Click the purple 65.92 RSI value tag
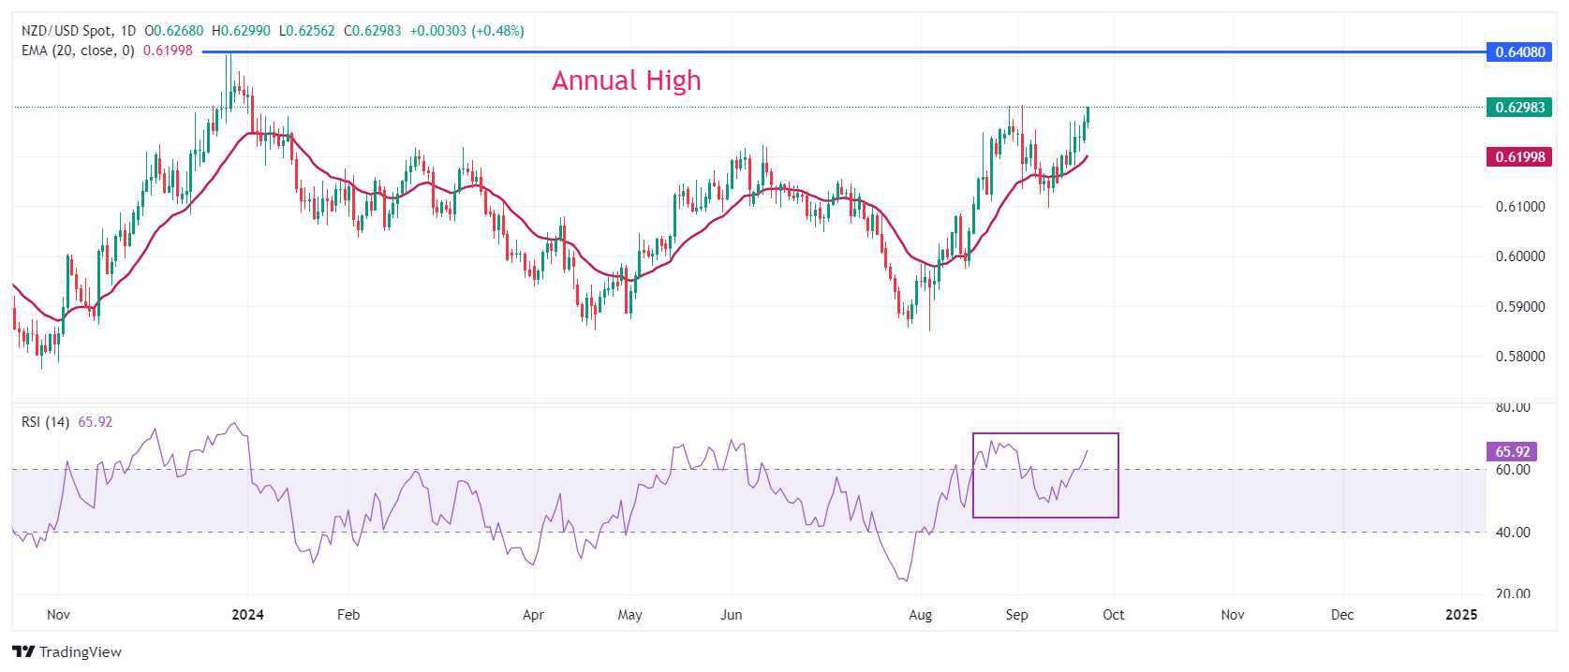This screenshot has width=1569, height=672. pos(1512,452)
